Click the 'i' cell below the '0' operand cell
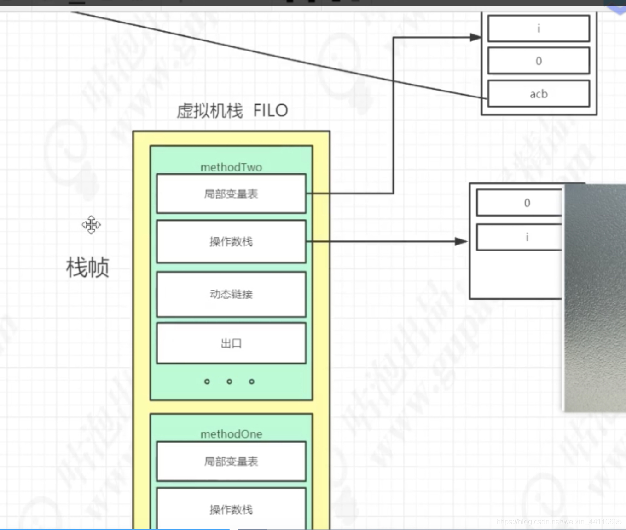 tap(520, 237)
